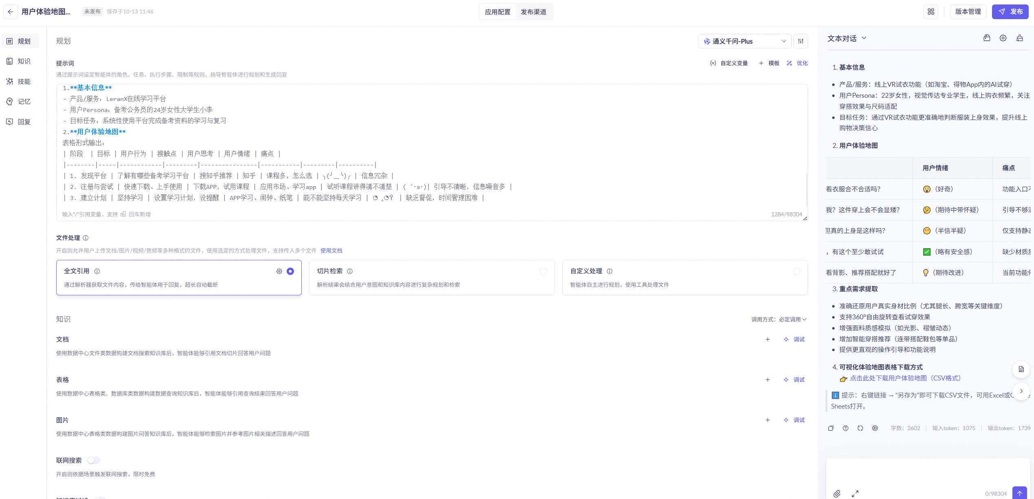Copy the chat reply using the copy icon
Screen dimensions: 1034x499
831,428
